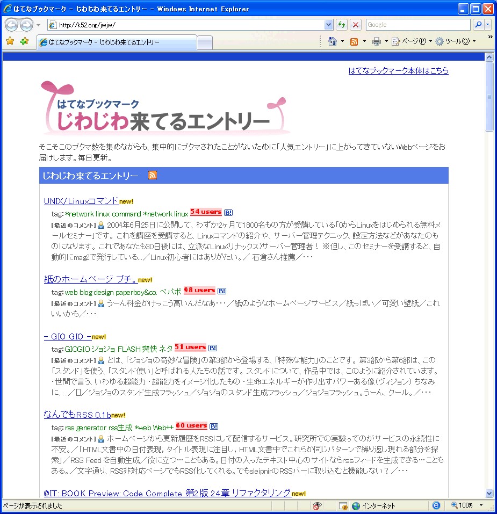This screenshot has height=514, width=497.
Task: Open the UNIX/Linuxコマンド entry link
Action: 81,201
